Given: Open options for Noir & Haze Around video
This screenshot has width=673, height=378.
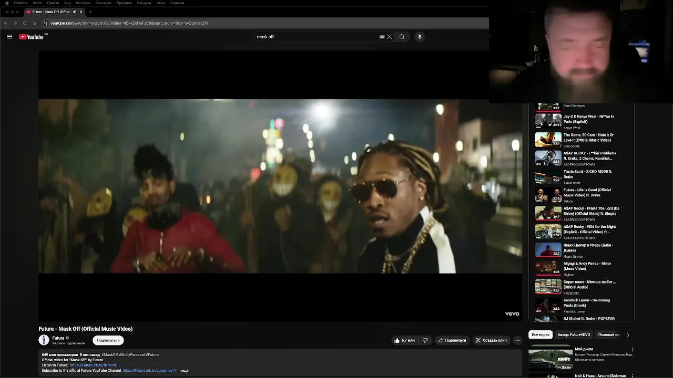Looking at the screenshot, I should pos(632,376).
